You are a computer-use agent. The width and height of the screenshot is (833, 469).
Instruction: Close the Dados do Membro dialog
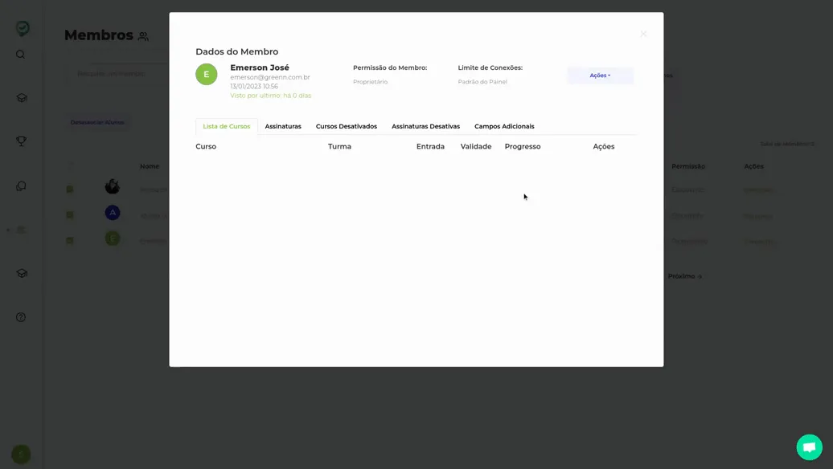pyautogui.click(x=643, y=34)
